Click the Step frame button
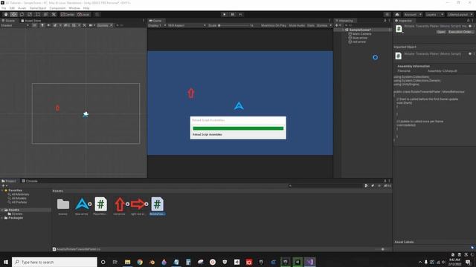Viewport: 476px width, 267px height. [x=240, y=15]
